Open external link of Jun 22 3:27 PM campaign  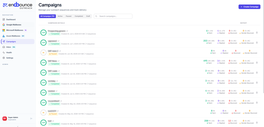(x=57, y=81)
